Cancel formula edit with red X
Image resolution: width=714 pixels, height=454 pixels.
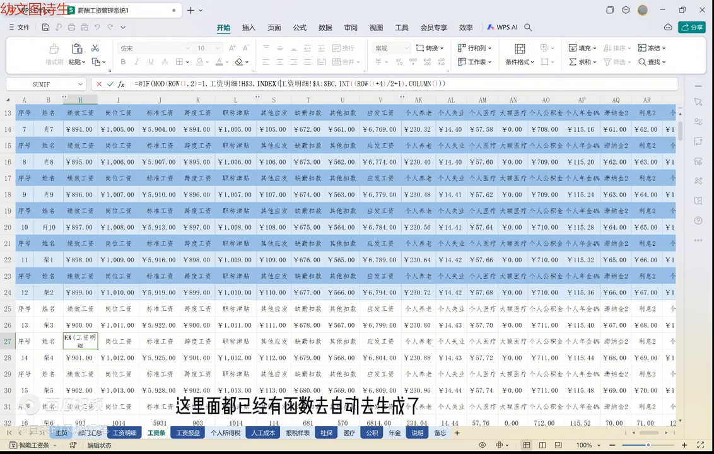pos(99,84)
